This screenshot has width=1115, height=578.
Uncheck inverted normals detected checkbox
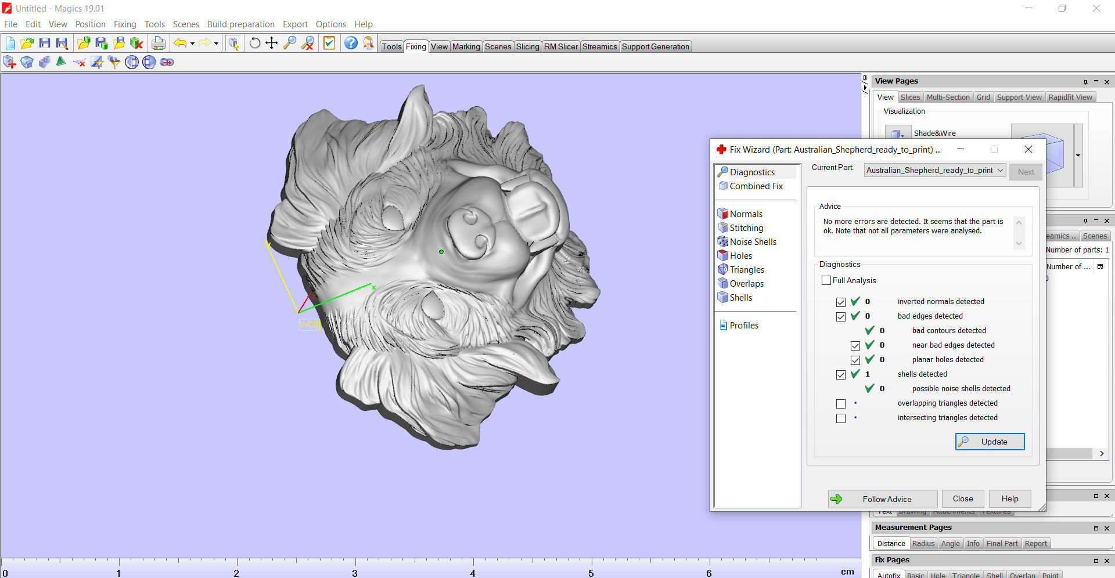click(x=841, y=302)
